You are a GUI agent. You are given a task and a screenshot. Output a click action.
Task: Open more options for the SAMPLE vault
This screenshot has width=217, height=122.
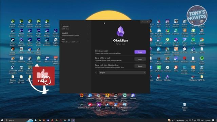click(x=88, y=34)
